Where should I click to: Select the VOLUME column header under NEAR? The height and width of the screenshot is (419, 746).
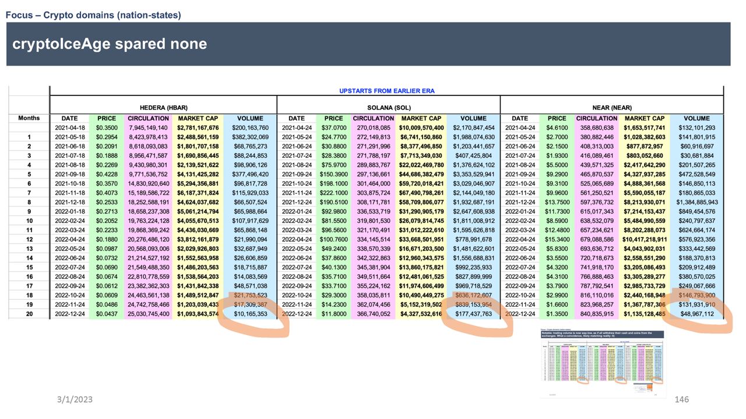[696, 118]
